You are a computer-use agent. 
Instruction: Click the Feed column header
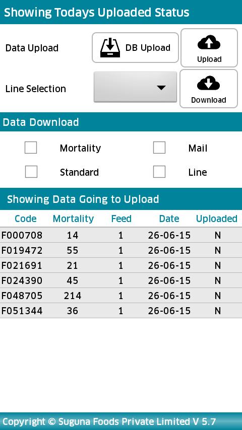(x=121, y=219)
